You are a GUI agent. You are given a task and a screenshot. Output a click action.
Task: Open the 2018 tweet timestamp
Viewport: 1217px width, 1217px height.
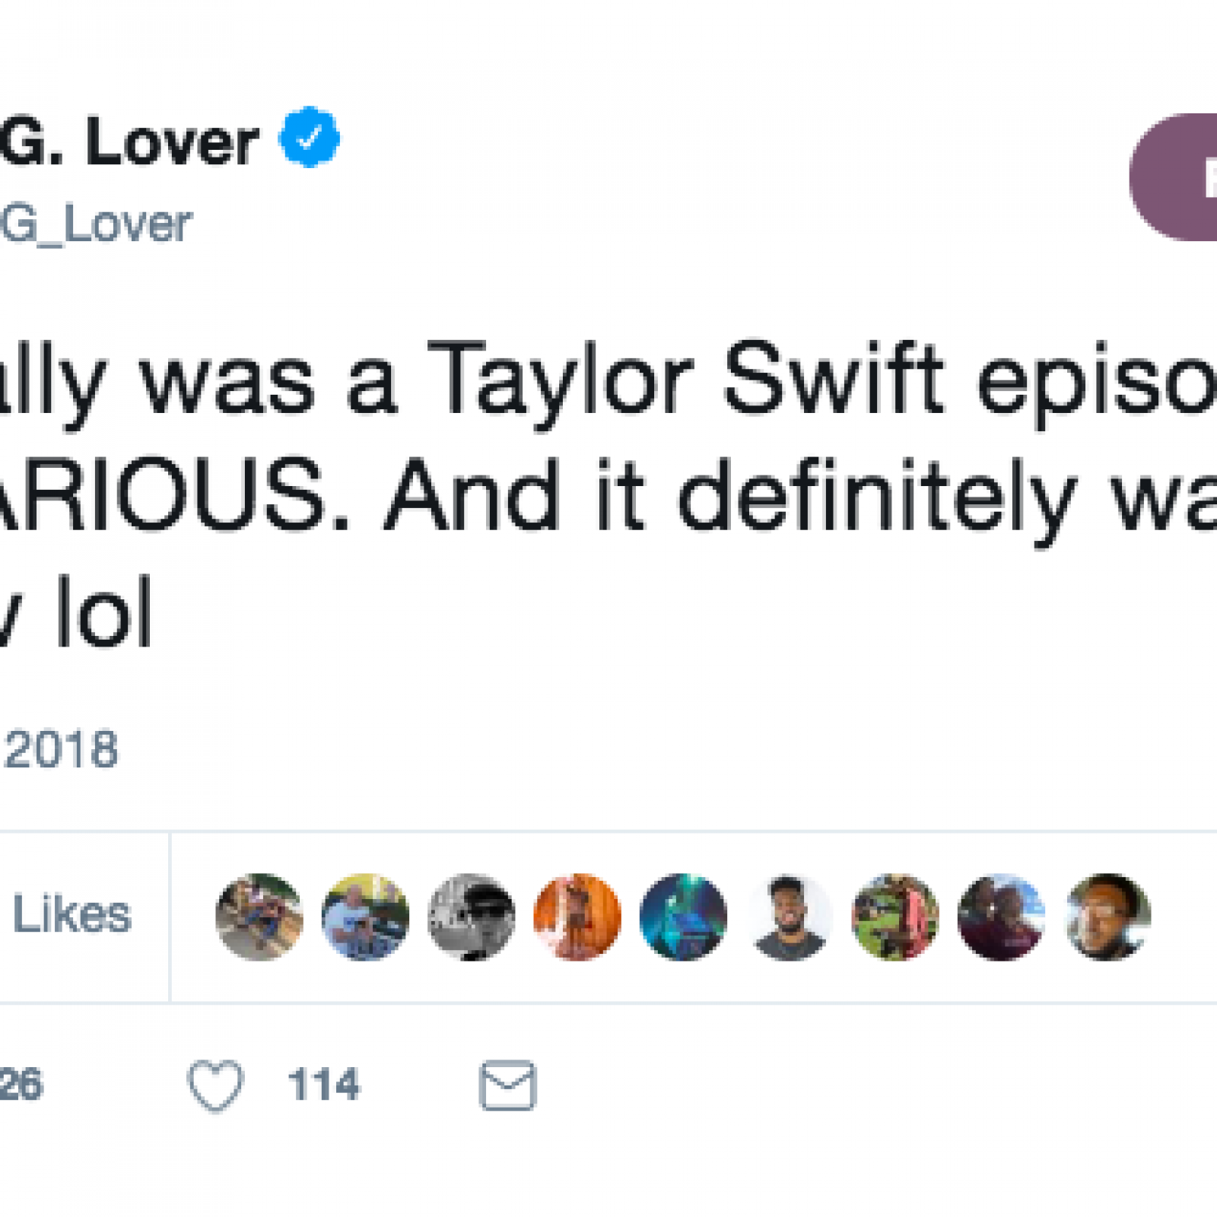[x=61, y=750]
